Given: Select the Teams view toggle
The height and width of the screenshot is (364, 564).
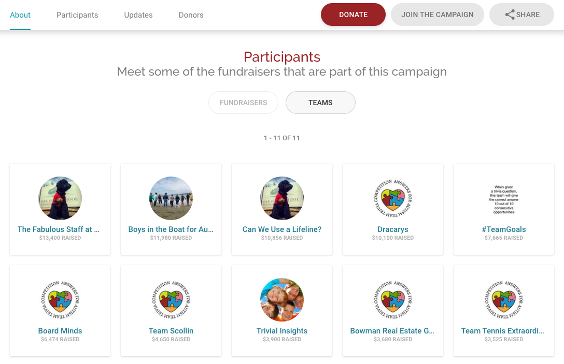Looking at the screenshot, I should 320,103.
